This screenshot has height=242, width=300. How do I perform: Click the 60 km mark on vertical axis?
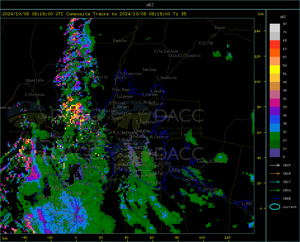click(259, 132)
